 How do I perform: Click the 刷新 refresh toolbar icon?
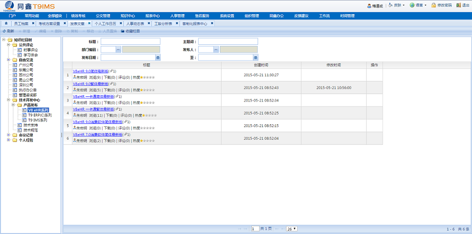click(x=4, y=31)
